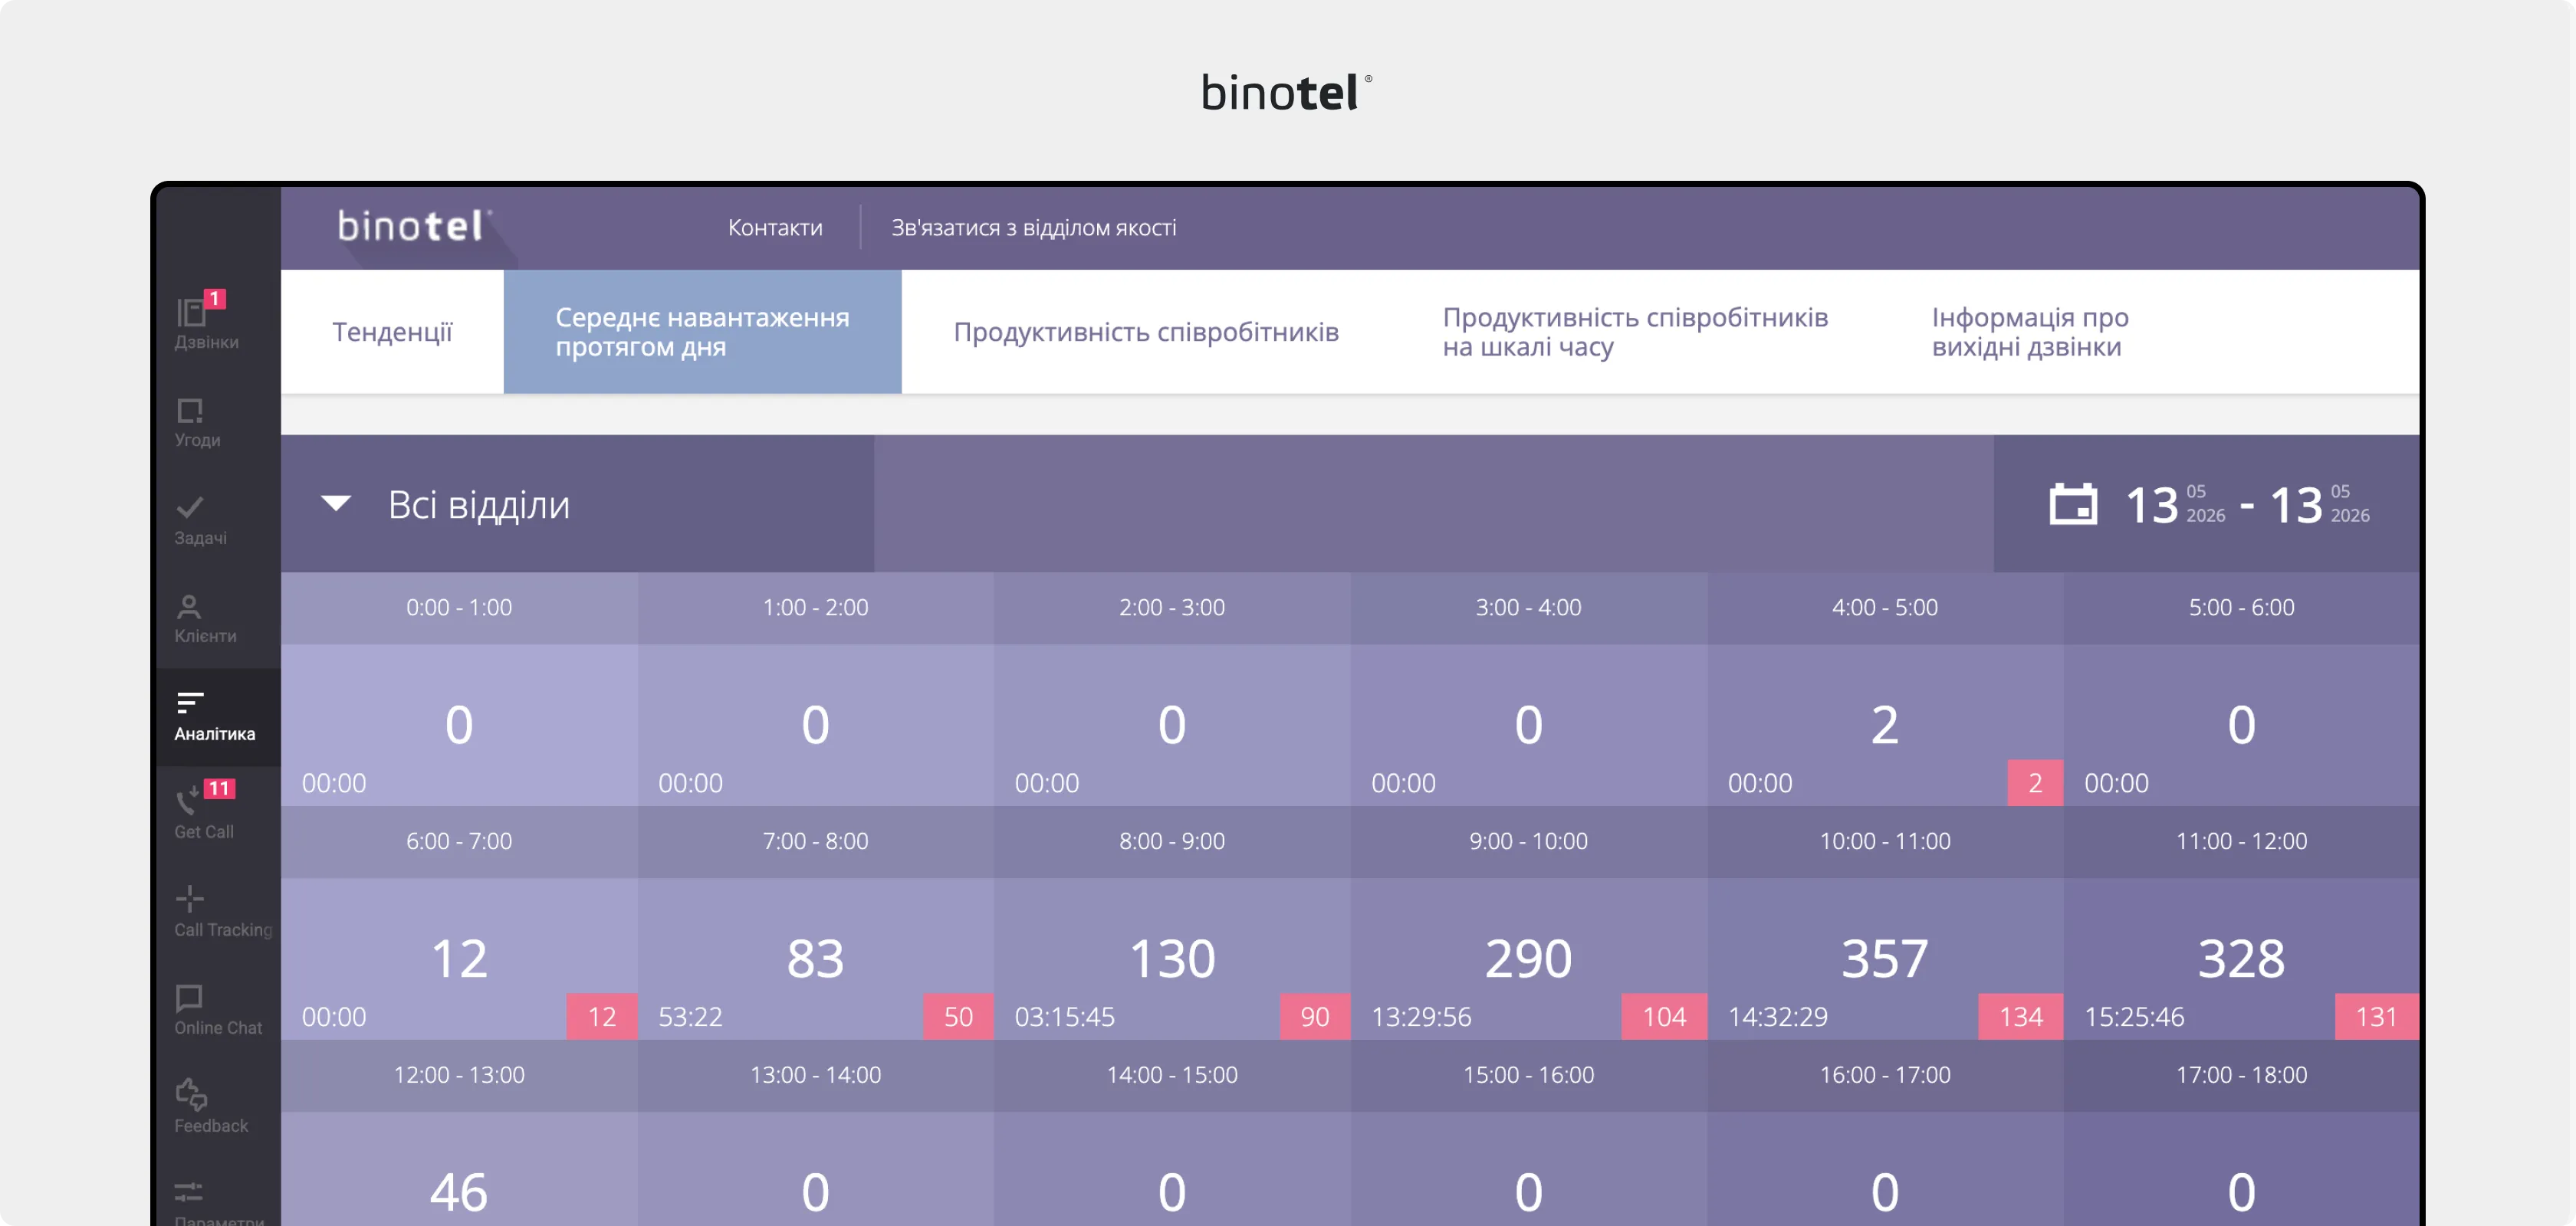
Task: Open the Get Call phone icon
Action: pos(187,800)
